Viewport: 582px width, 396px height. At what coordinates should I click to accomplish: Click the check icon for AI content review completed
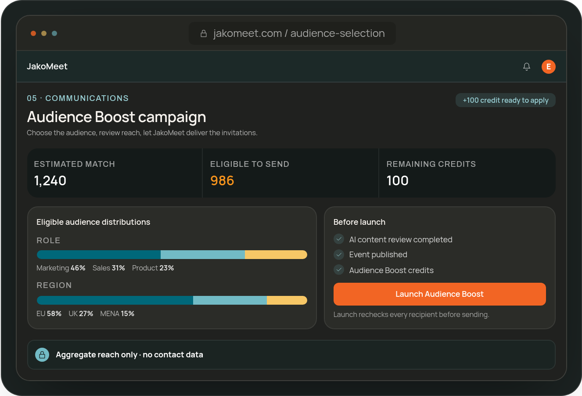coord(339,239)
